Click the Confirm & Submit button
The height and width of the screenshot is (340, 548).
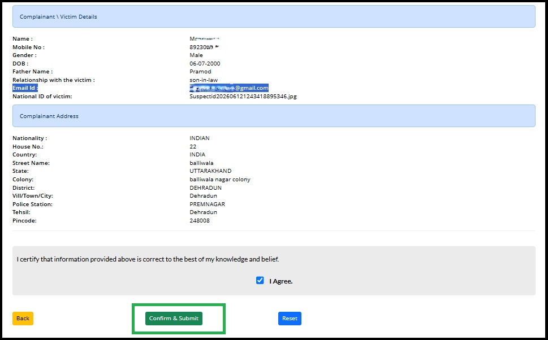pyautogui.click(x=174, y=319)
